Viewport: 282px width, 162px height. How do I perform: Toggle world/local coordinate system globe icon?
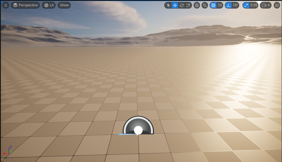197,6
